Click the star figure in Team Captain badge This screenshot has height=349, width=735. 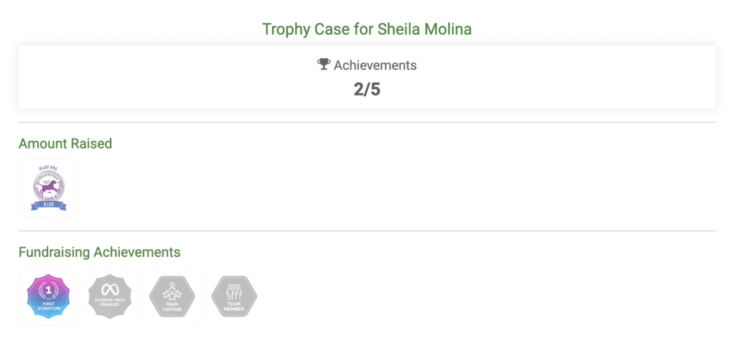172,292
